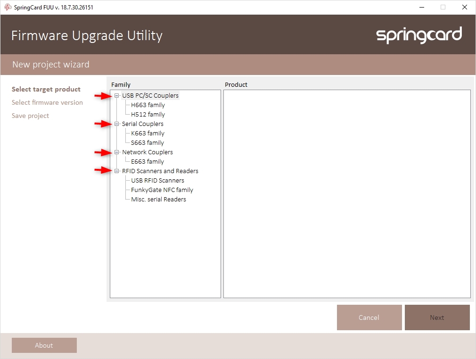The height and width of the screenshot is (359, 476).
Task: Select Misc. serial Readers
Action: click(x=158, y=199)
